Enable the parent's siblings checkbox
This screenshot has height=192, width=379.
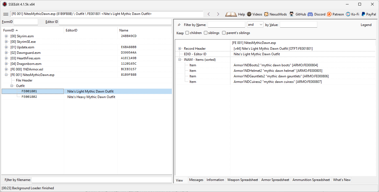coord(224,33)
